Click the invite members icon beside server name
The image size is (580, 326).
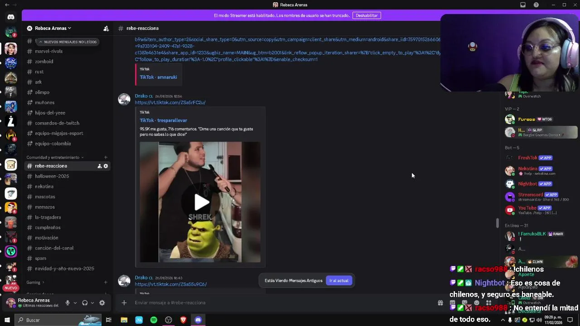pyautogui.click(x=106, y=28)
